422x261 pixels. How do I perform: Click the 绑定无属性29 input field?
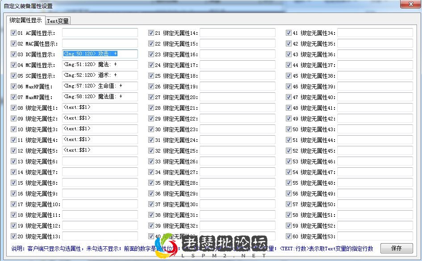coord(238,193)
